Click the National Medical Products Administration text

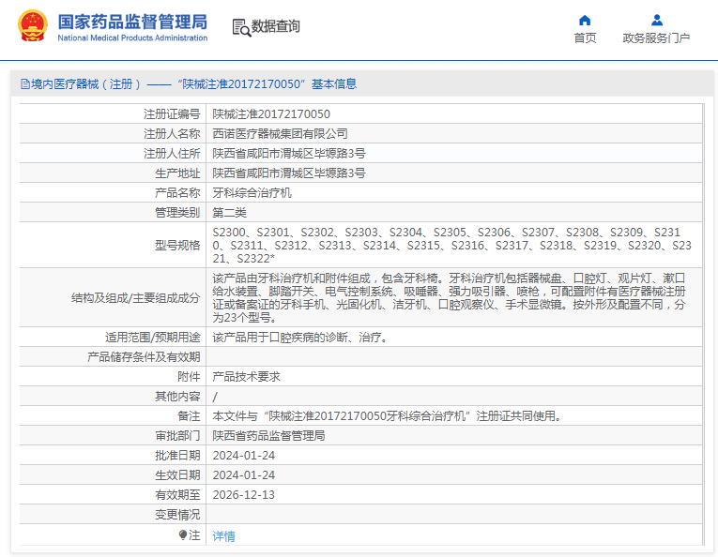click(x=132, y=38)
